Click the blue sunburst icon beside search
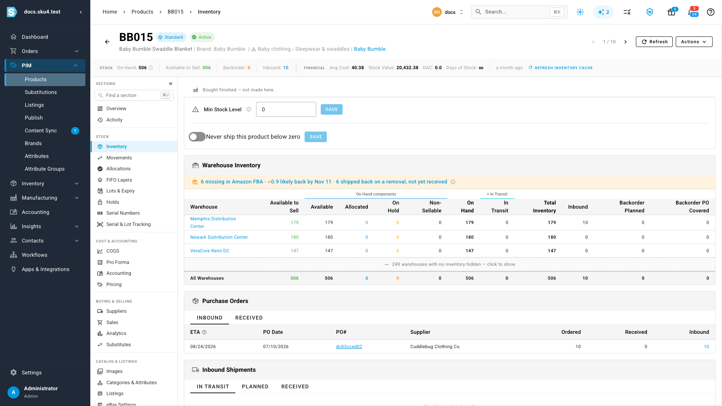 pyautogui.click(x=580, y=12)
